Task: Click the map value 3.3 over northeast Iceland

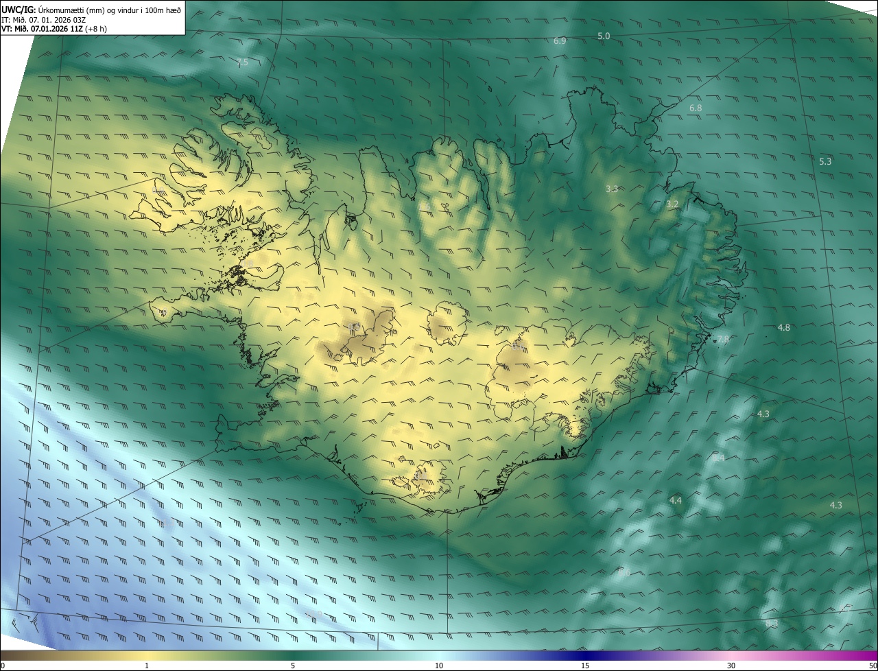Action: 612,189
